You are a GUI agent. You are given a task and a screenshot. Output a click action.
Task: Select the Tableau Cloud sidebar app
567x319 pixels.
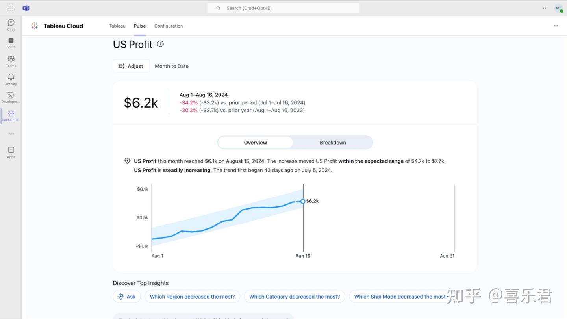[x=11, y=116]
